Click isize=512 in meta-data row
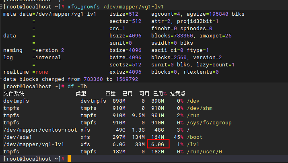This screenshot has width=288, height=163. pyautogui.click(x=124, y=14)
